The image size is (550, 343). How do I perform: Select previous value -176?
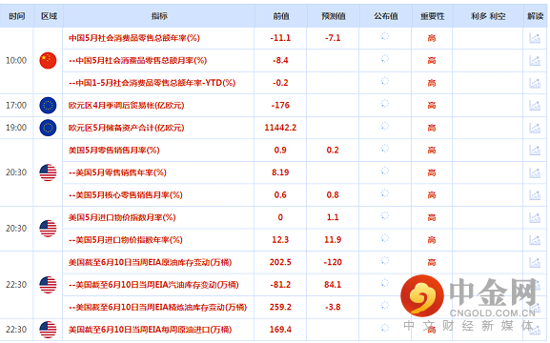coord(280,105)
